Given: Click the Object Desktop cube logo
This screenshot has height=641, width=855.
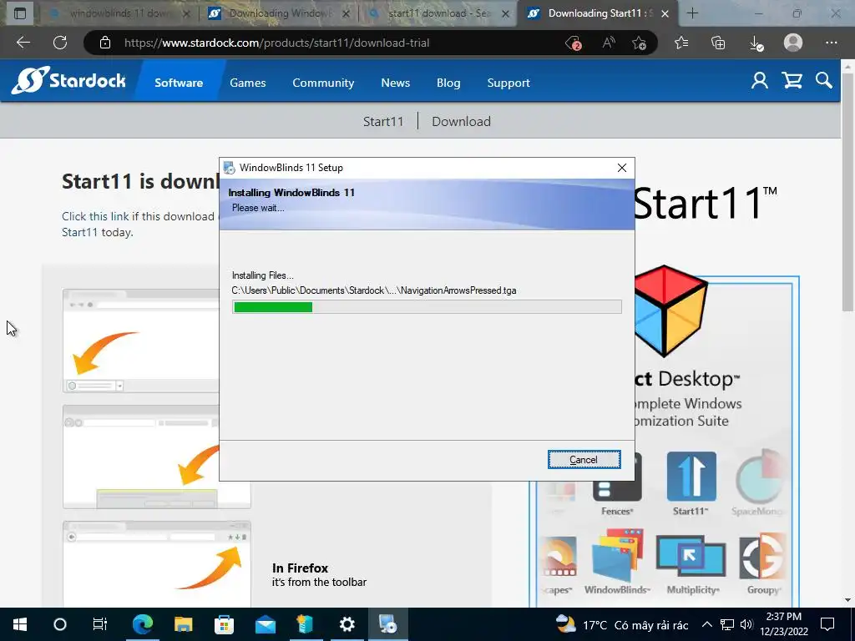Looking at the screenshot, I should click(x=672, y=310).
